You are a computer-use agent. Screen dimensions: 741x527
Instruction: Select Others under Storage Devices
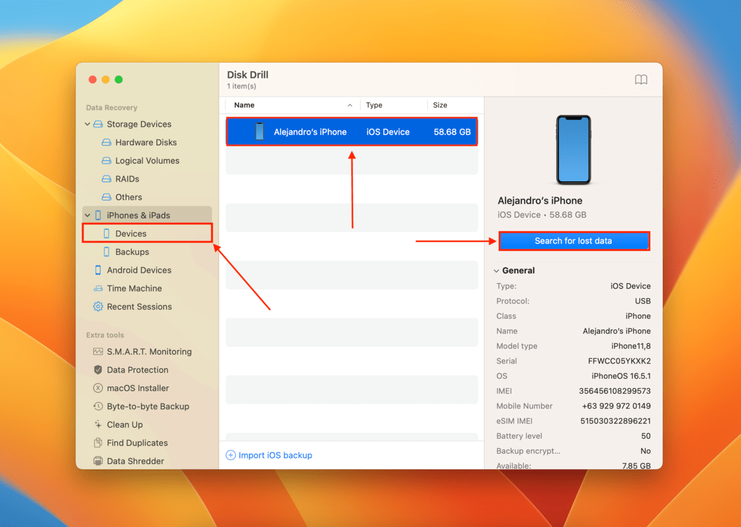[128, 197]
